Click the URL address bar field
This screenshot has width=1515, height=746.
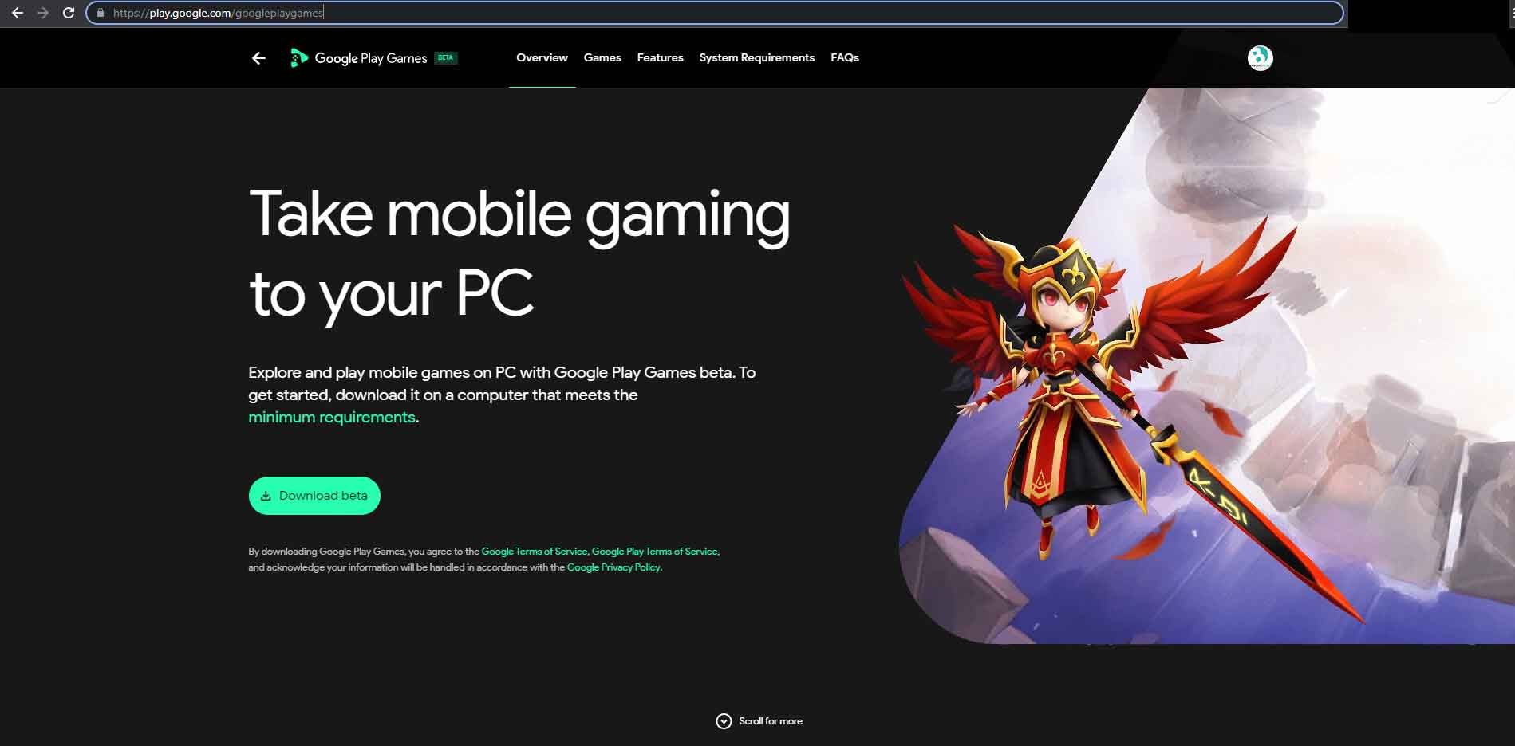point(715,13)
